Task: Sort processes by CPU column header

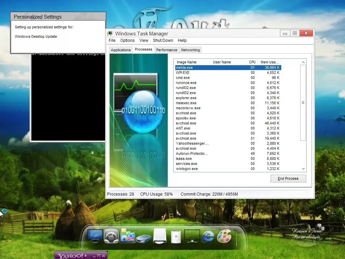Action: pyautogui.click(x=251, y=62)
